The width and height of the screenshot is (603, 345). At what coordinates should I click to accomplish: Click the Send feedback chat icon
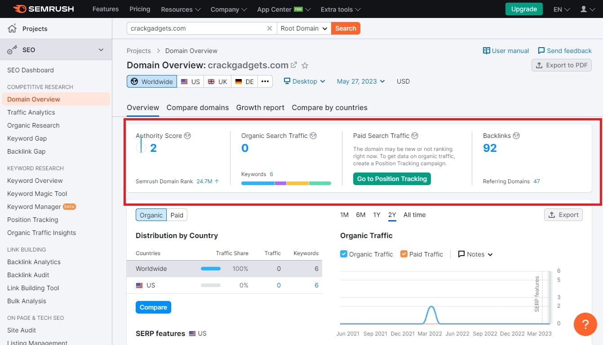pos(541,51)
